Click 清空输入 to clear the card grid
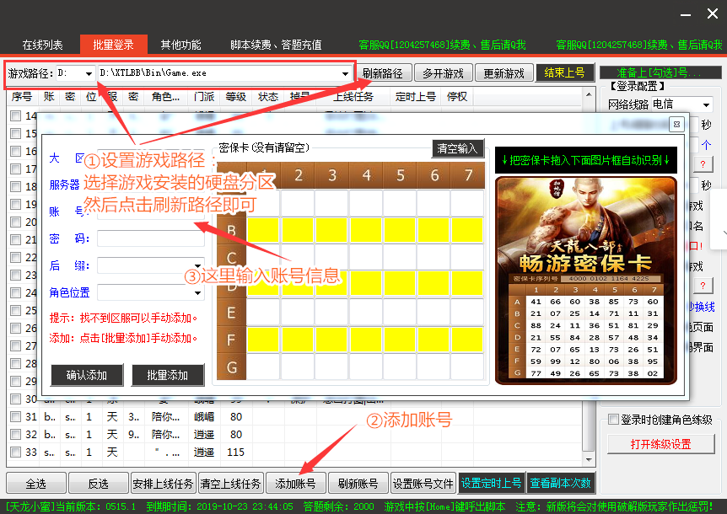727x514 pixels. pos(458,148)
